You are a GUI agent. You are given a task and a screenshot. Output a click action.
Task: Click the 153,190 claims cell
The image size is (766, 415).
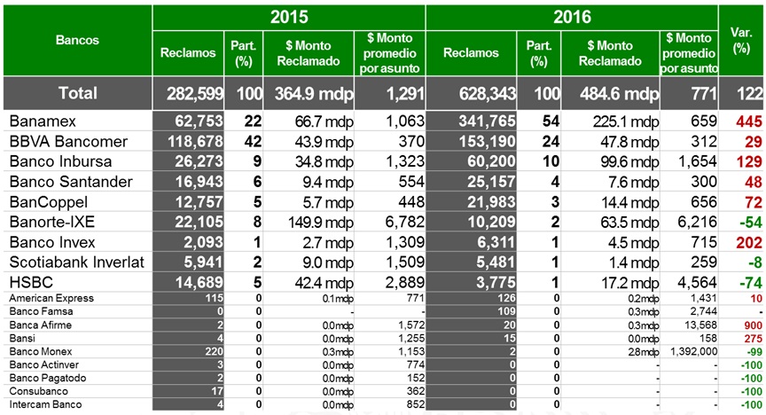pos(487,142)
